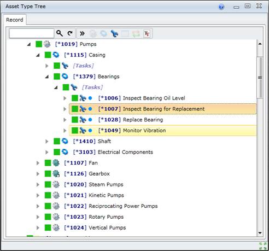Click the gear icon beside Pumps
This screenshot has height=251, width=269.
47,44
